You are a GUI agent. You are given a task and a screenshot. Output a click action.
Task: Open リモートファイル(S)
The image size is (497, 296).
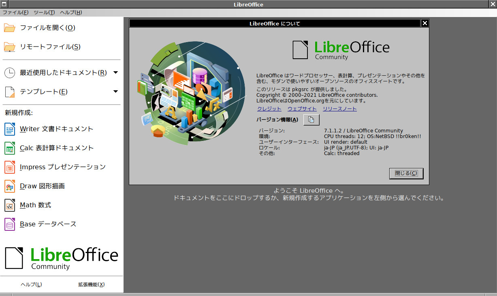(50, 47)
